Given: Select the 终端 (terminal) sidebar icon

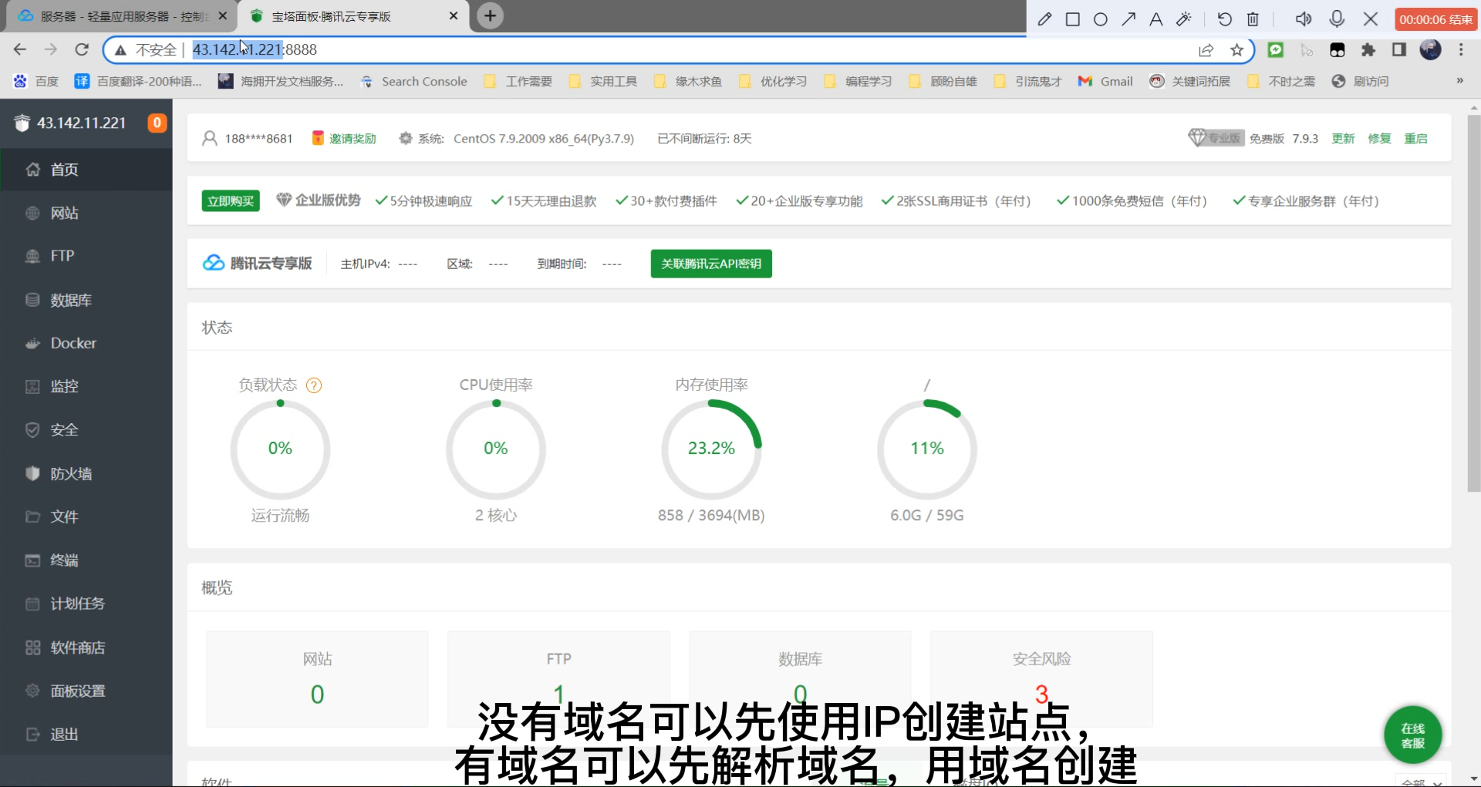Looking at the screenshot, I should click(x=65, y=560).
